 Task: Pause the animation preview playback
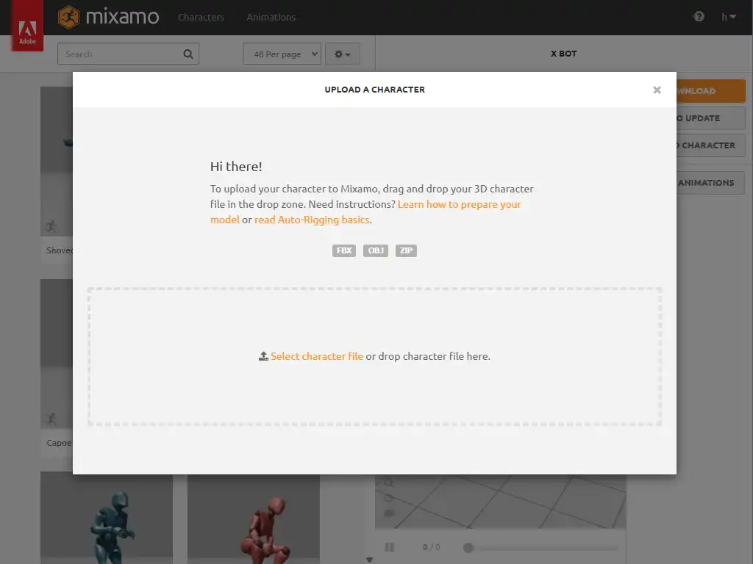390,547
